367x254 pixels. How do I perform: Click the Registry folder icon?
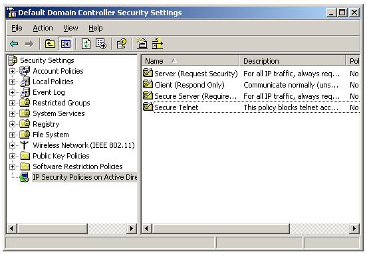pyautogui.click(x=25, y=124)
